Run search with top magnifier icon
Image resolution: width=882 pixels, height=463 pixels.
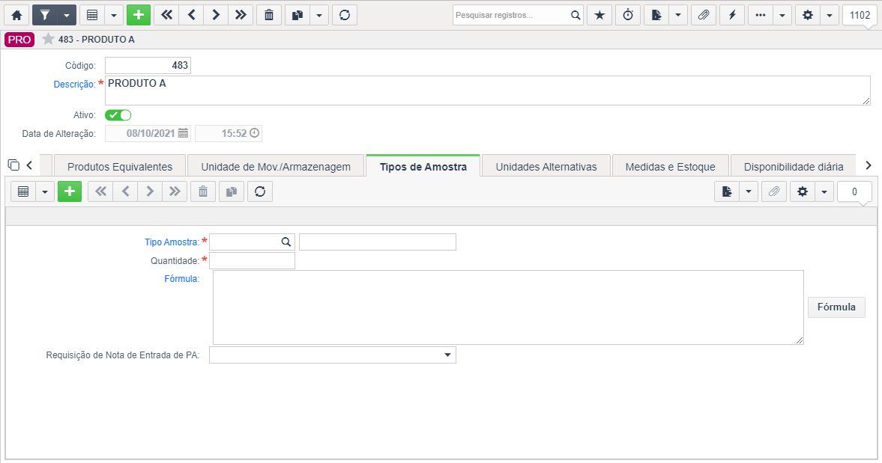(576, 15)
